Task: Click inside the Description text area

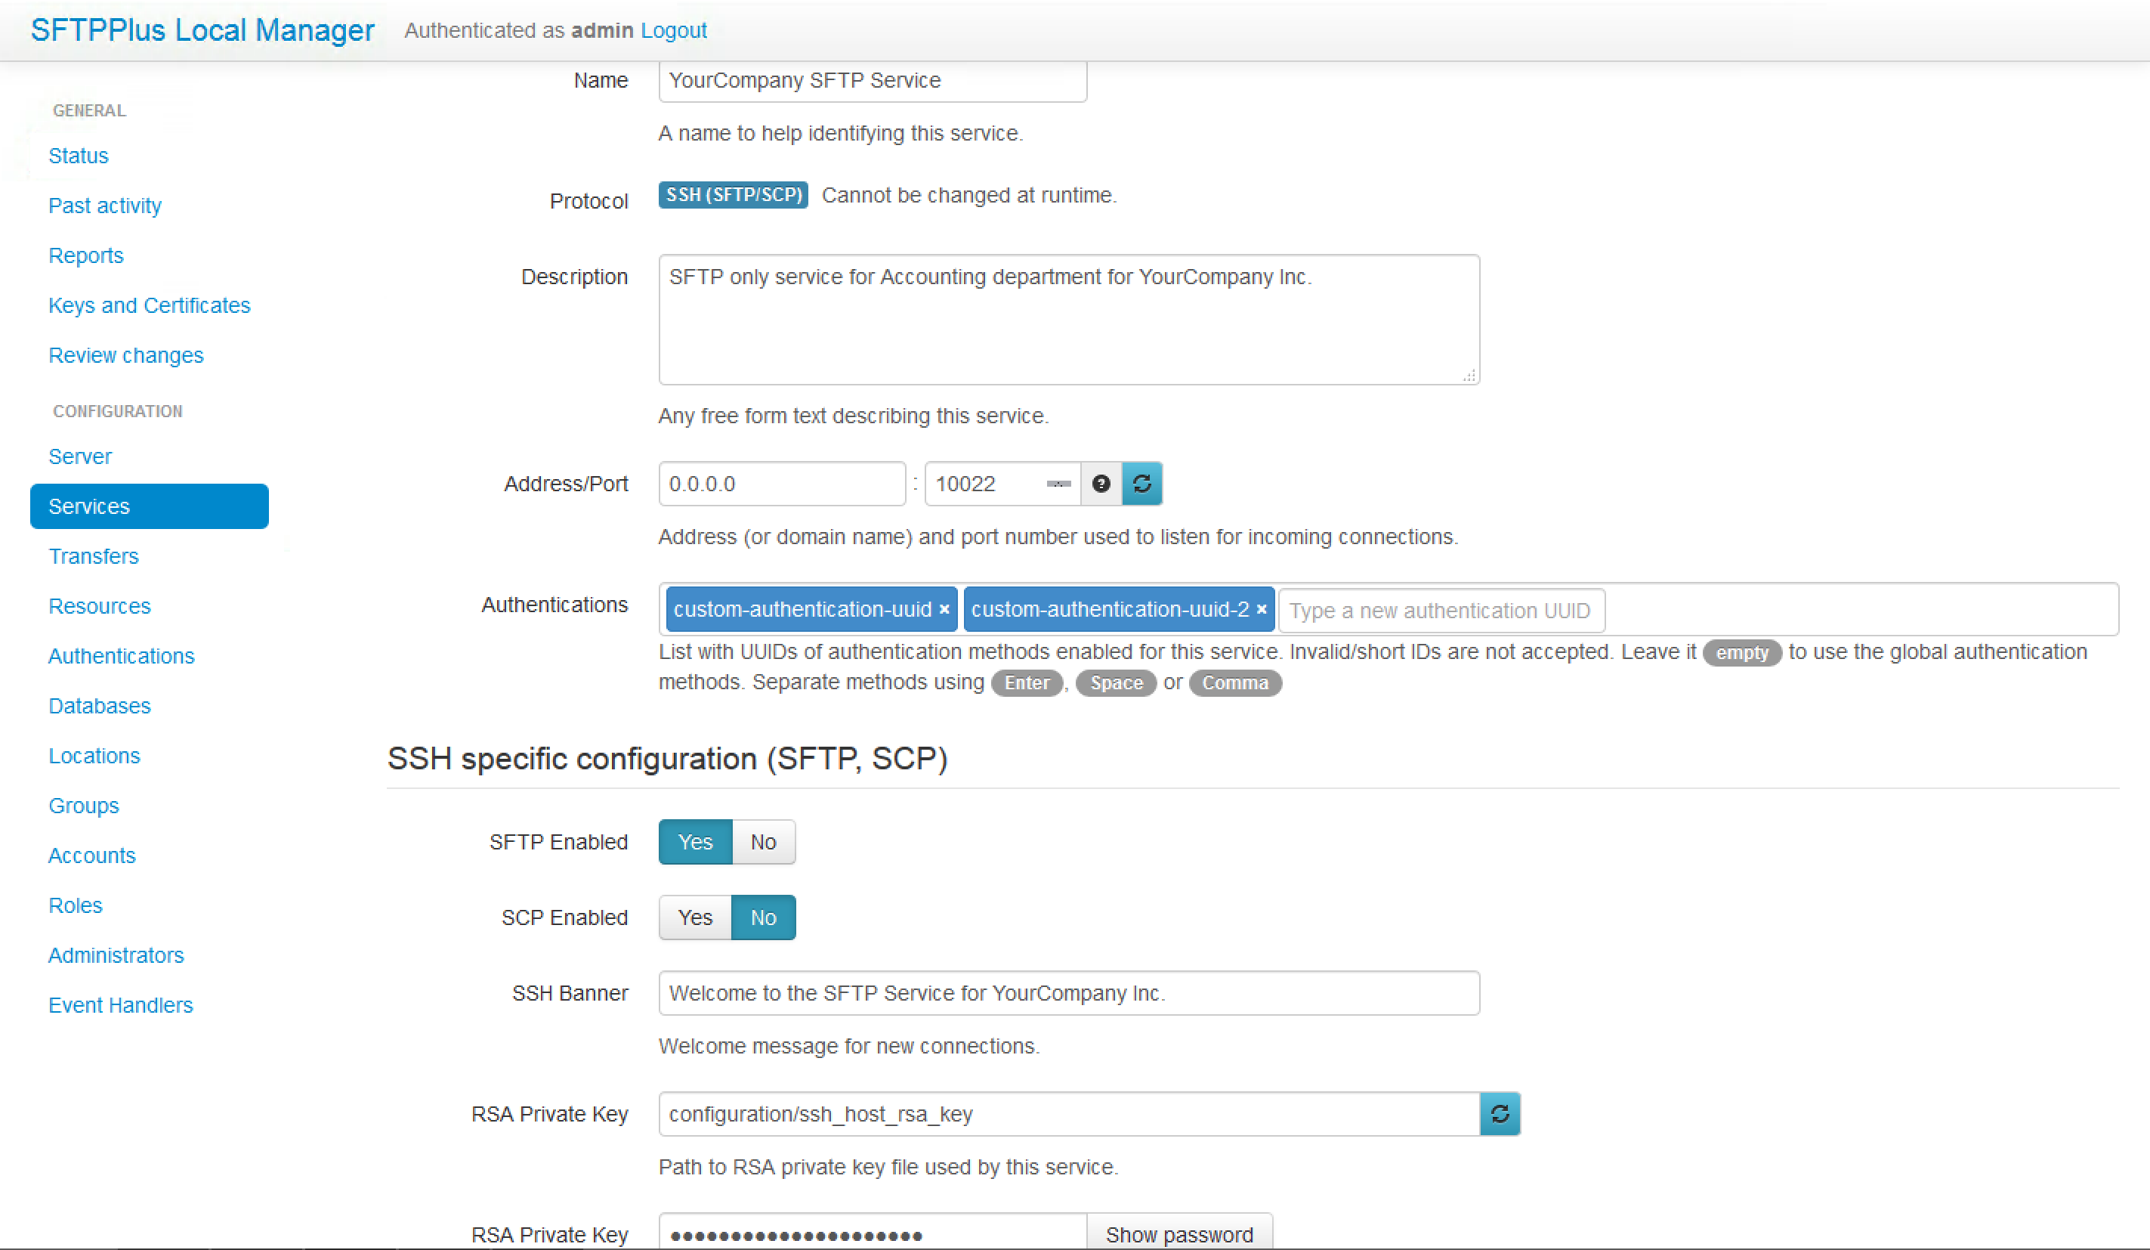Action: tap(1068, 320)
